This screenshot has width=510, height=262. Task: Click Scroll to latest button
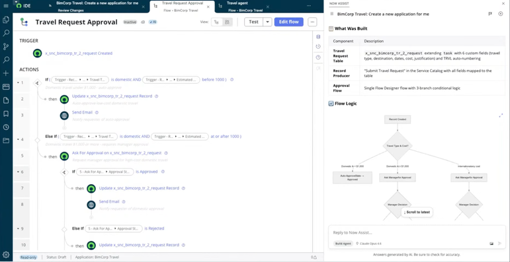click(417, 213)
